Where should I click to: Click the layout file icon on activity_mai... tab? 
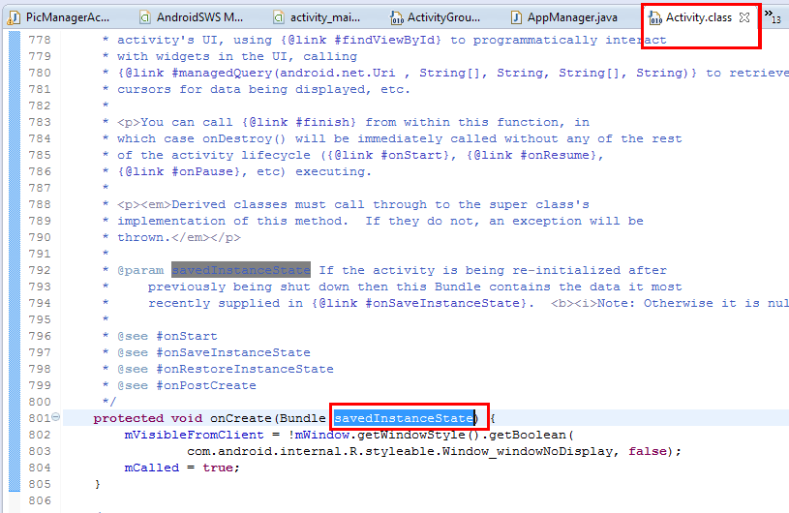pyautogui.click(x=278, y=18)
